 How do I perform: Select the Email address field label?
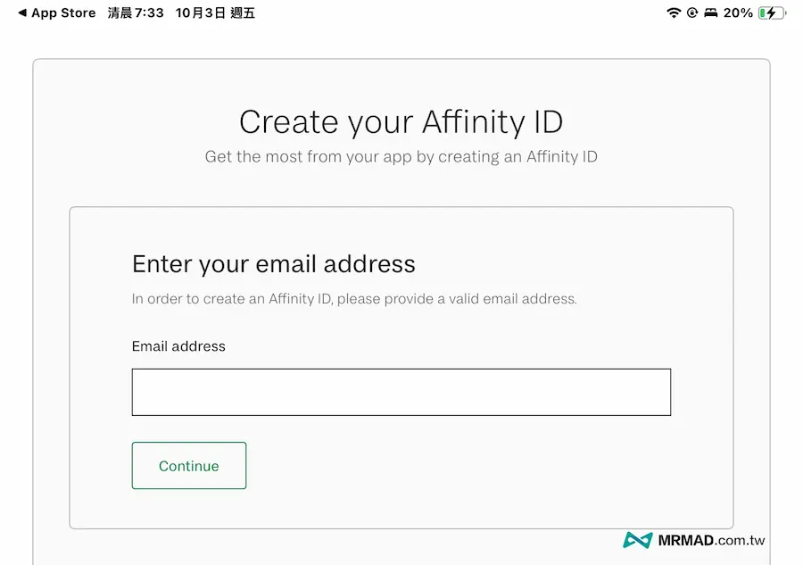(178, 346)
